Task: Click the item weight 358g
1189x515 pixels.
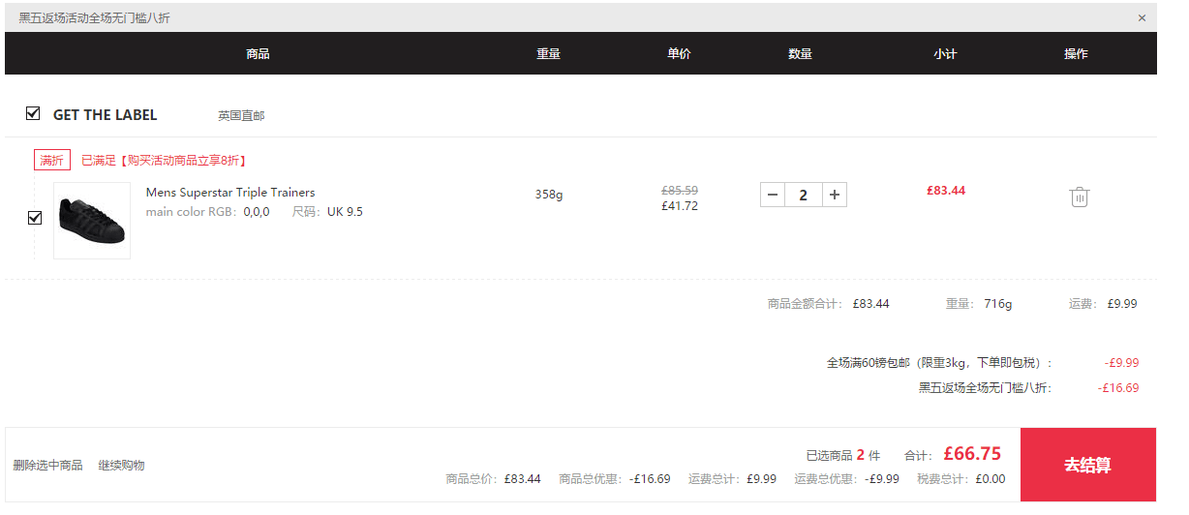Action: click(x=549, y=195)
